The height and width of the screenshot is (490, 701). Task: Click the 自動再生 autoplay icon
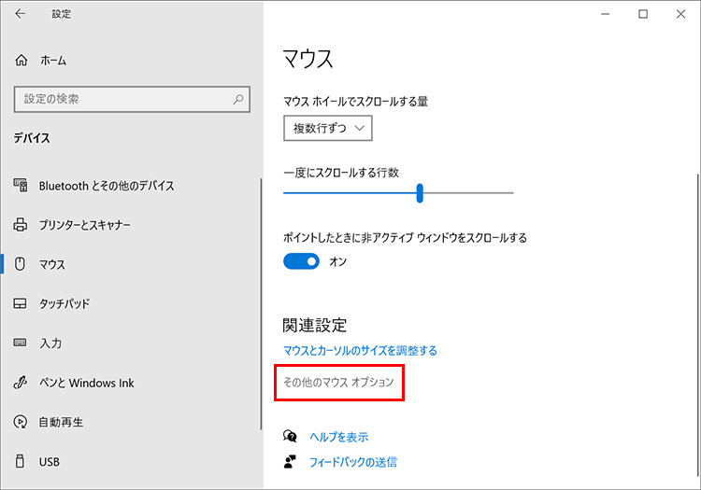click(x=21, y=422)
